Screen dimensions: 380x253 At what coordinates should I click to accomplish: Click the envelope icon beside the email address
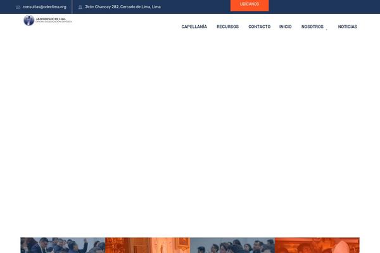(18, 7)
